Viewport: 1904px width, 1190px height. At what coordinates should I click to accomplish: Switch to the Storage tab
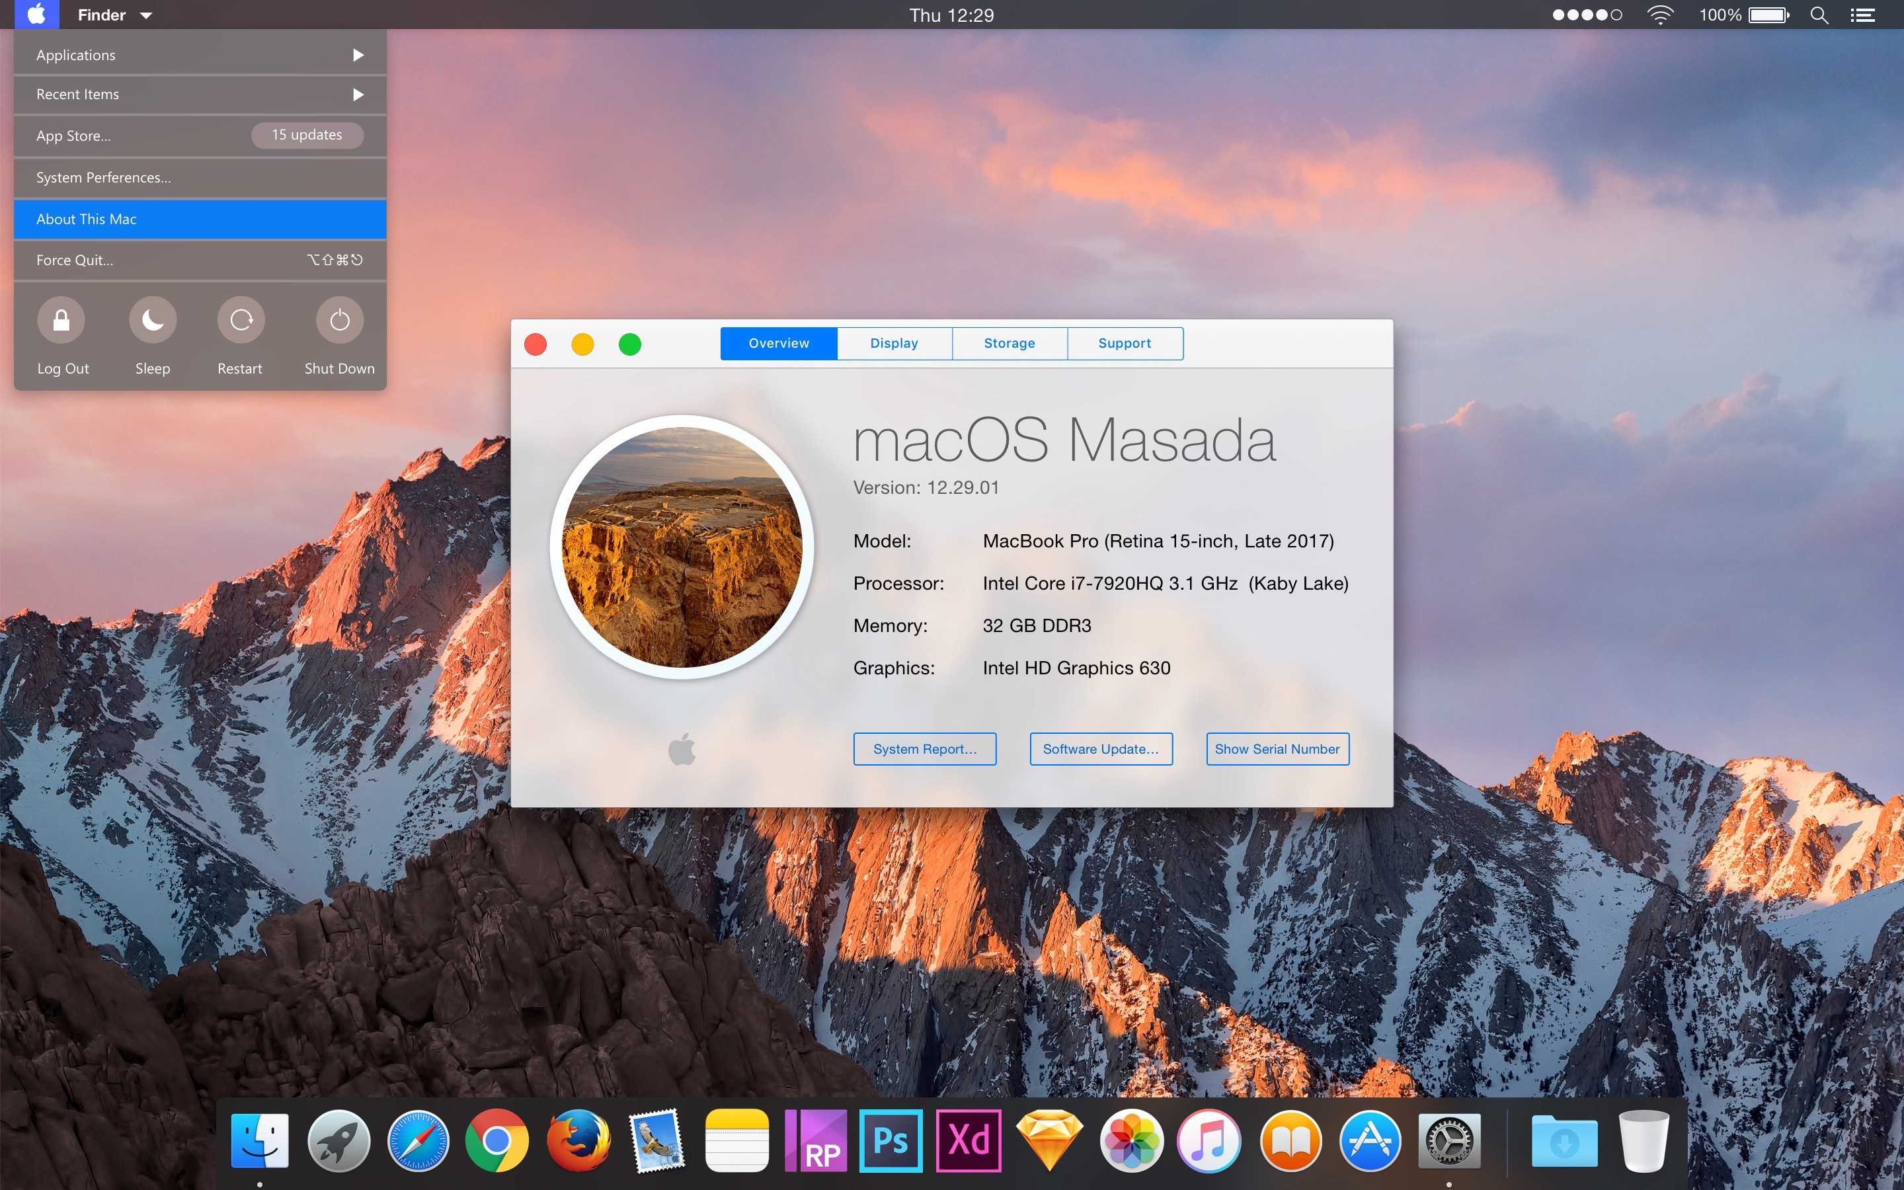tap(1008, 342)
